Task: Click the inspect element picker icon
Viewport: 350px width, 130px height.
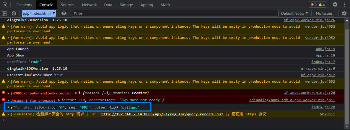Action: (5, 5)
